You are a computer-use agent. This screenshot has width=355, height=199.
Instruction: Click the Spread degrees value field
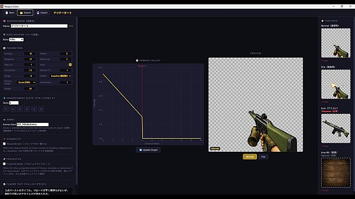pyautogui.click(x=65, y=70)
